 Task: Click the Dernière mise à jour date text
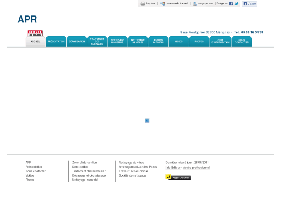point(187,163)
